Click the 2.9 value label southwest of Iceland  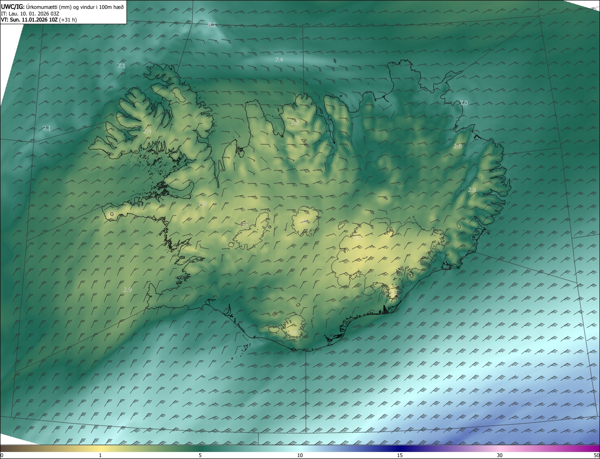pyautogui.click(x=127, y=290)
